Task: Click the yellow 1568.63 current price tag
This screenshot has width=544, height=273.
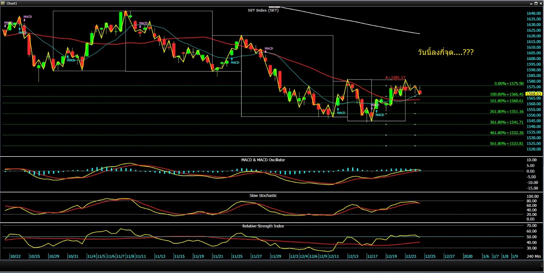Action: click(533, 94)
